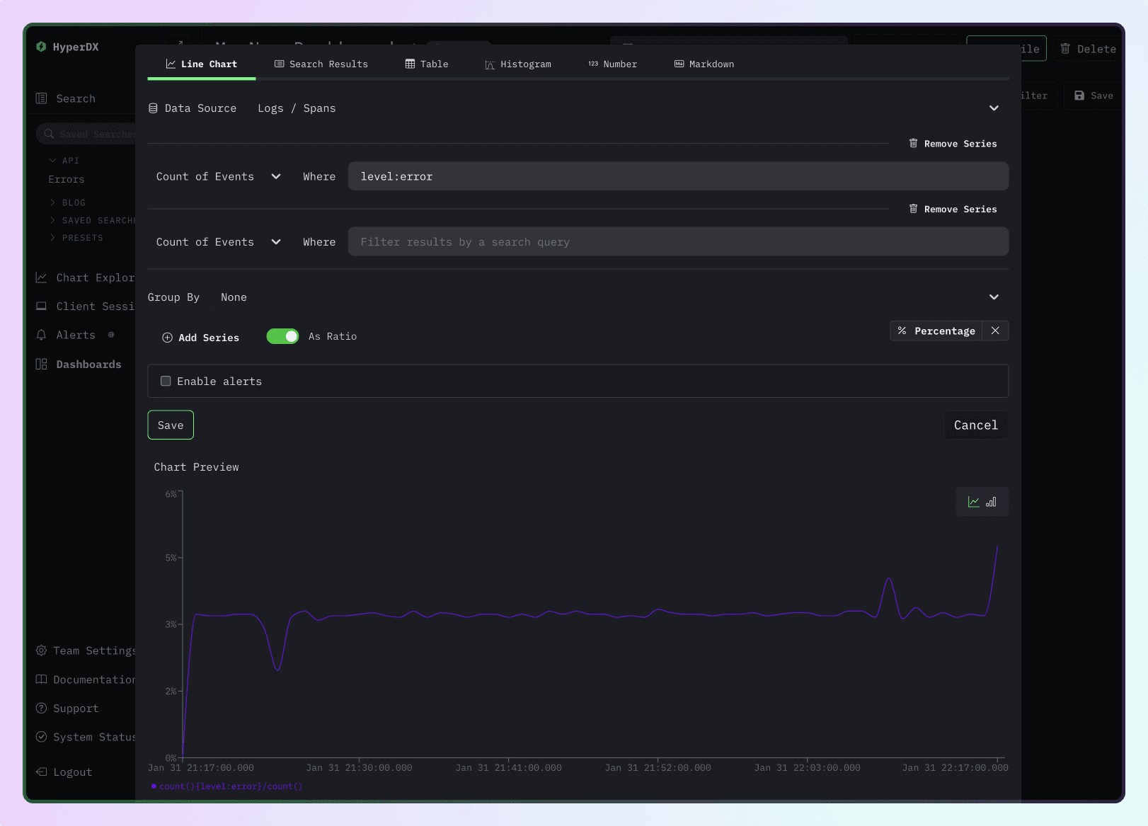Viewport: 1148px width, 826px height.
Task: Check the Enable alerts checkbox
Action: point(166,381)
